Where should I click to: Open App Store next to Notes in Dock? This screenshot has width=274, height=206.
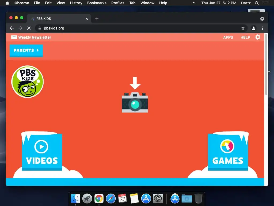146,199
